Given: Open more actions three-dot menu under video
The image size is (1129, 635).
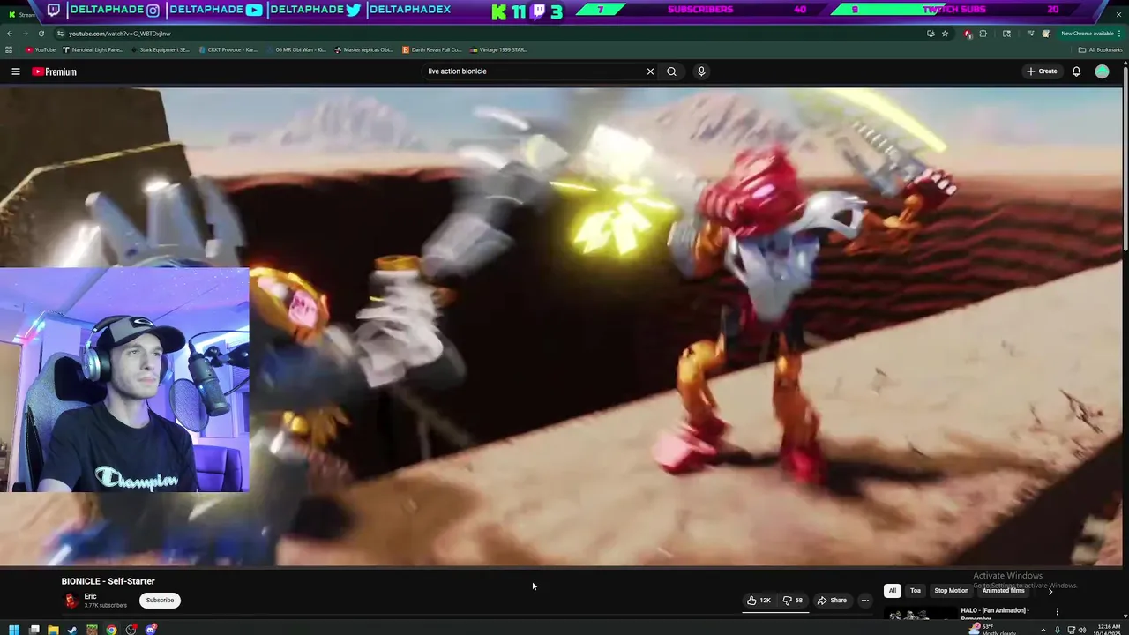Looking at the screenshot, I should (864, 601).
